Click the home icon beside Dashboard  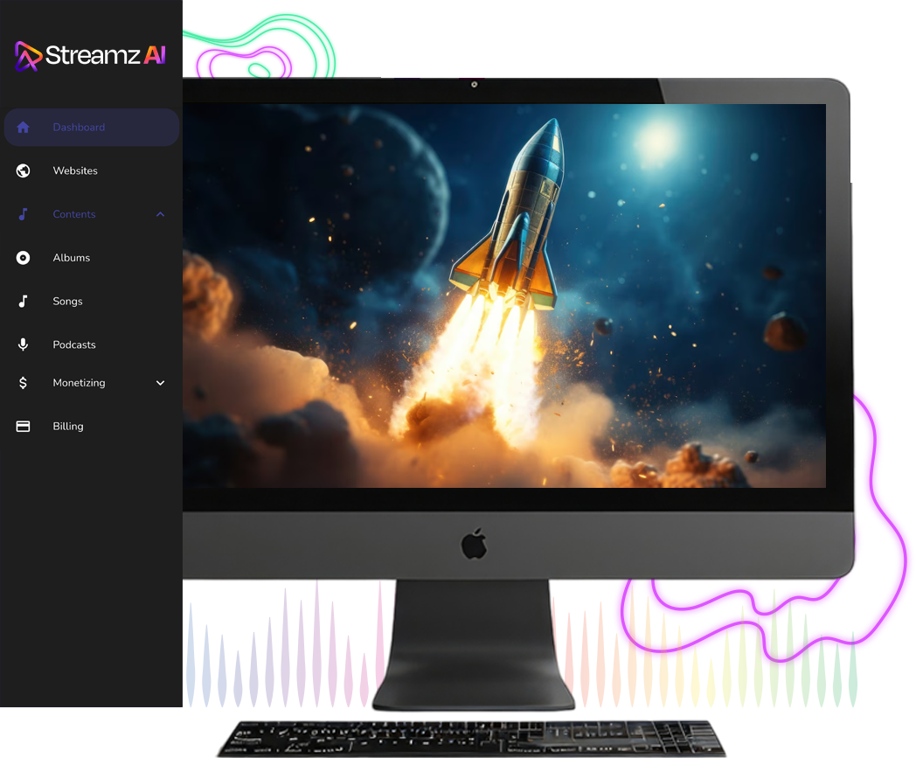tap(24, 128)
